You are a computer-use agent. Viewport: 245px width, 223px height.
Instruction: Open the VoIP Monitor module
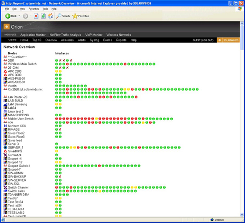(94, 35)
